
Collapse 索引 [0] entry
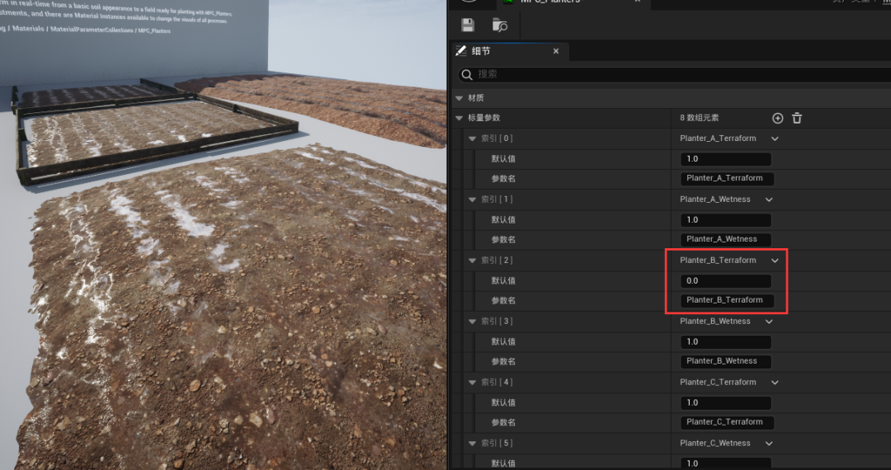coord(472,139)
